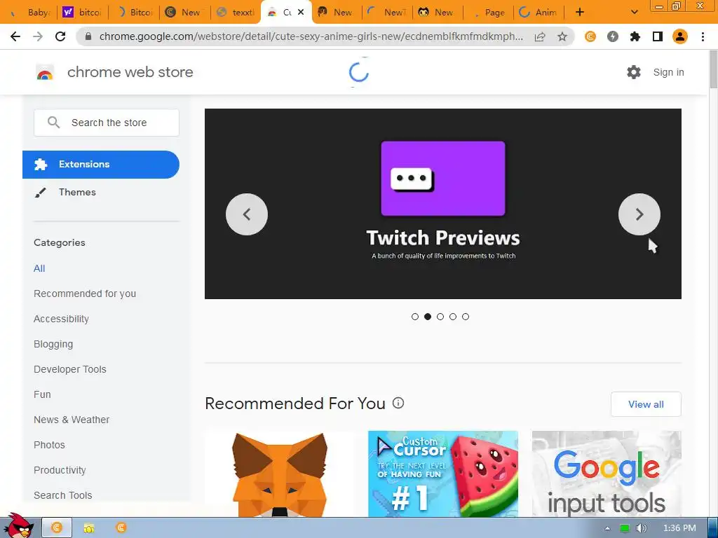Open the MetaMask fox extension card
The width and height of the screenshot is (718, 538).
(x=279, y=474)
